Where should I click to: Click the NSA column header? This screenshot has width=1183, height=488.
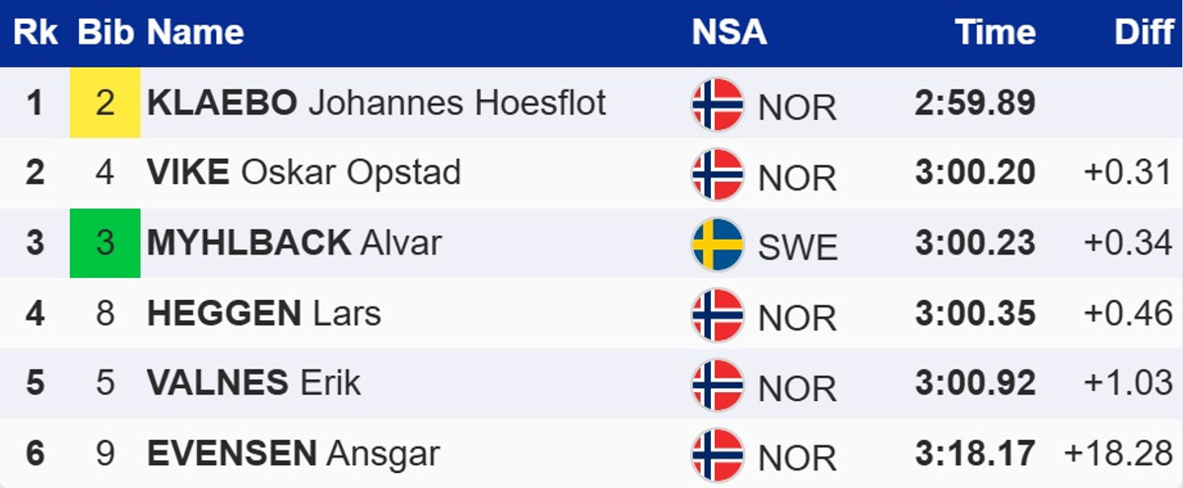click(x=729, y=33)
